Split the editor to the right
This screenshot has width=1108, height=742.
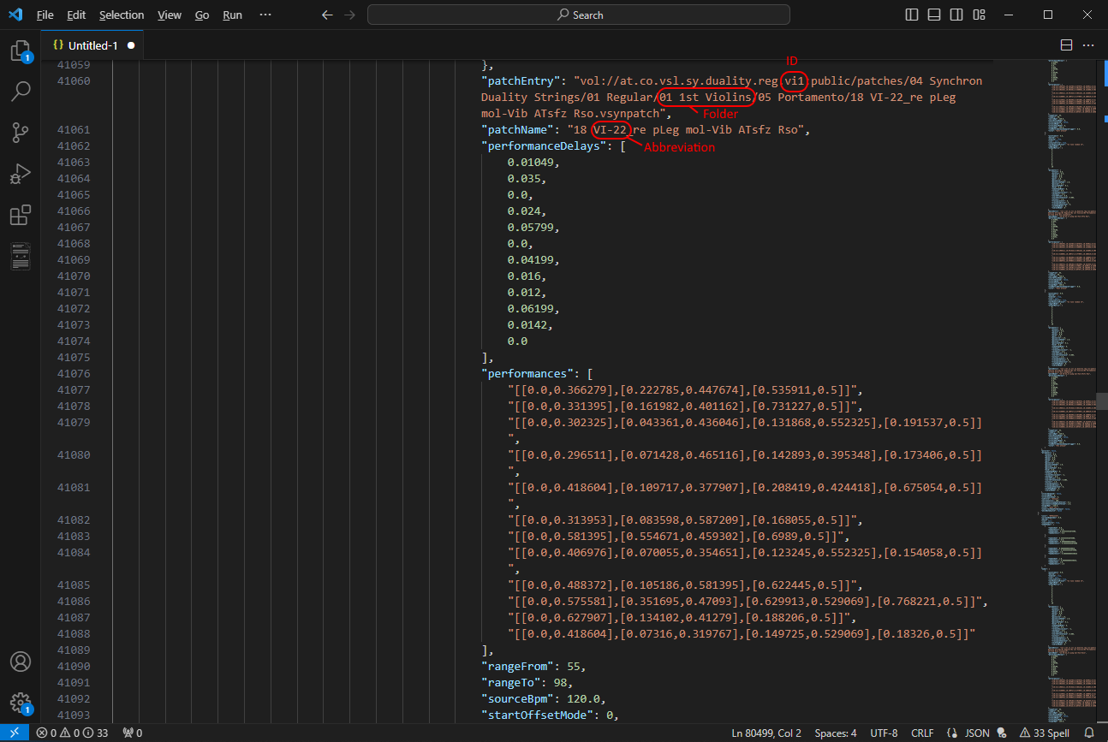click(x=1067, y=45)
